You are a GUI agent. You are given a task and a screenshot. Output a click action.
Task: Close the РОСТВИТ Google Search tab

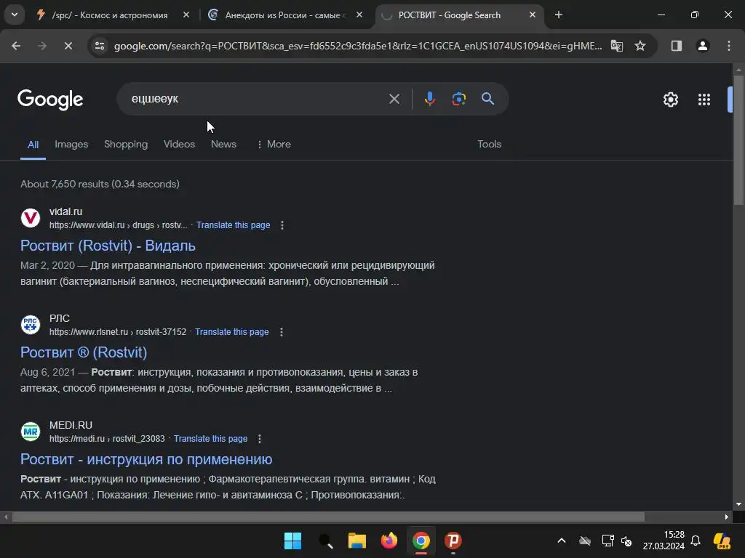click(533, 15)
